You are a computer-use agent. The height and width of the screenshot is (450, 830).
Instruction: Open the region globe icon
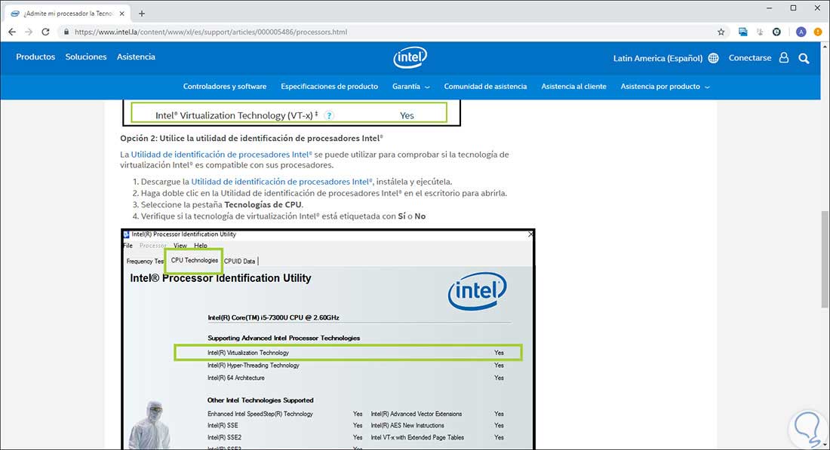tap(714, 58)
